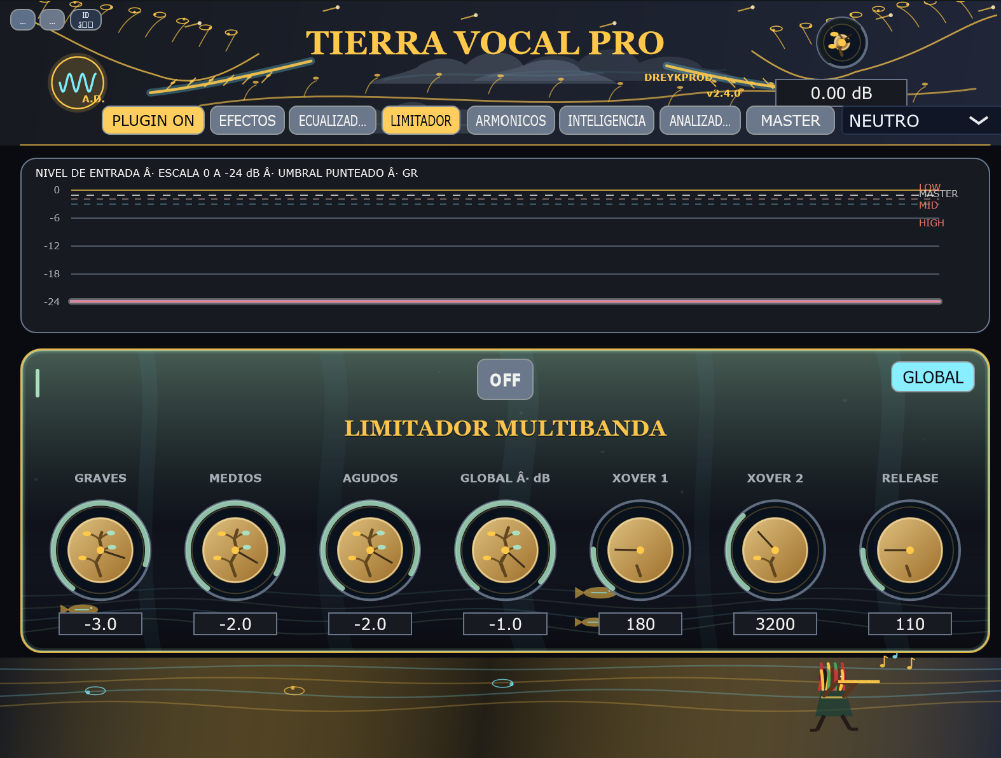Click the A.D. waveform logo icon
The height and width of the screenshot is (758, 1001).
click(78, 83)
